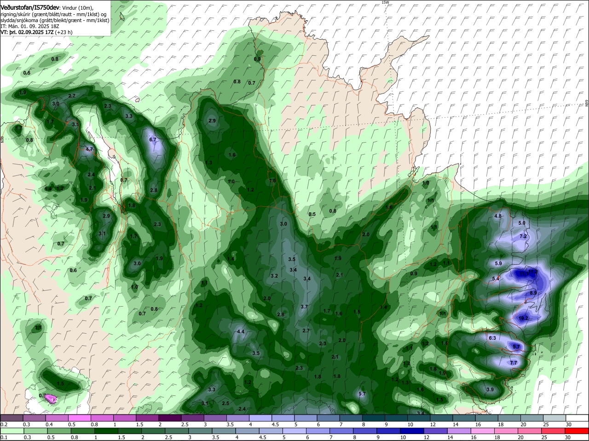Select the 8.9 precipitation value

coord(533,293)
